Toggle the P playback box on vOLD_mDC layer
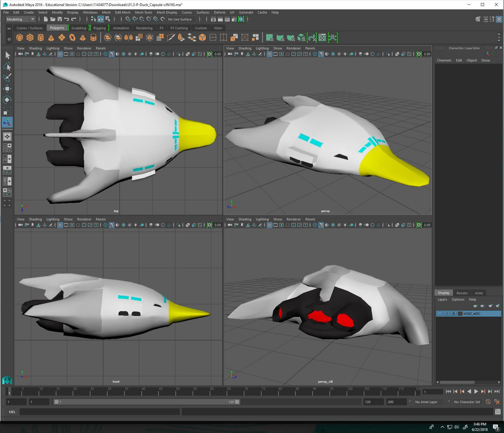This screenshot has width=504, height=433. tap(447, 314)
